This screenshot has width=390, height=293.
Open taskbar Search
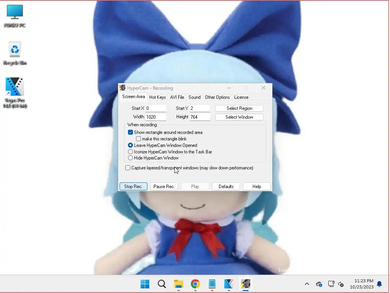click(161, 284)
